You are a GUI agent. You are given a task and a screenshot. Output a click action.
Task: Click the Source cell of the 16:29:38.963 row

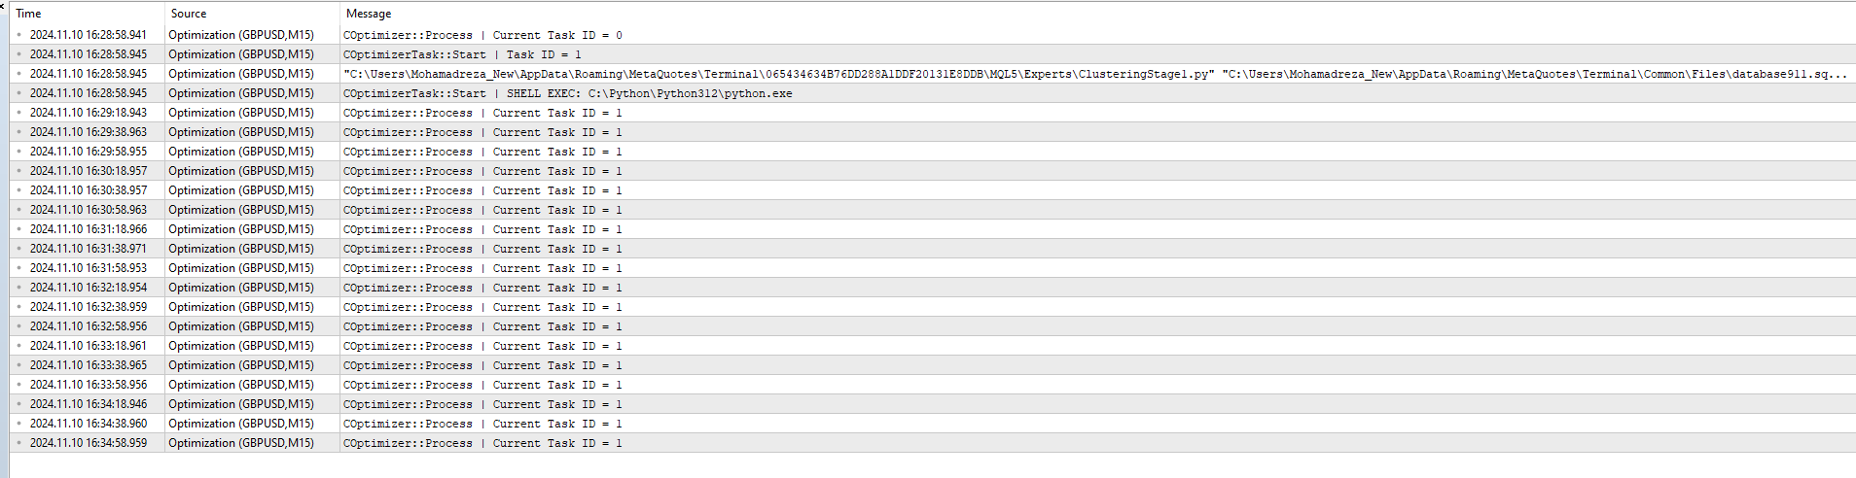[241, 132]
